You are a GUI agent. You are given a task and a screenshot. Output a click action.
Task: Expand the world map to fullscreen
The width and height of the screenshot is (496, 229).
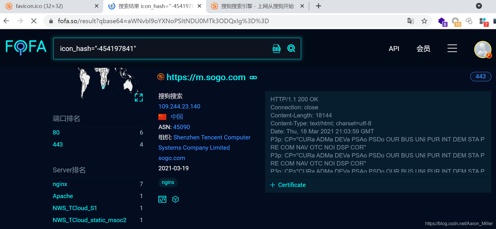[x=139, y=98]
